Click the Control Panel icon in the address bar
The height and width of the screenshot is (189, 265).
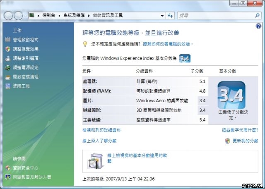32,16
